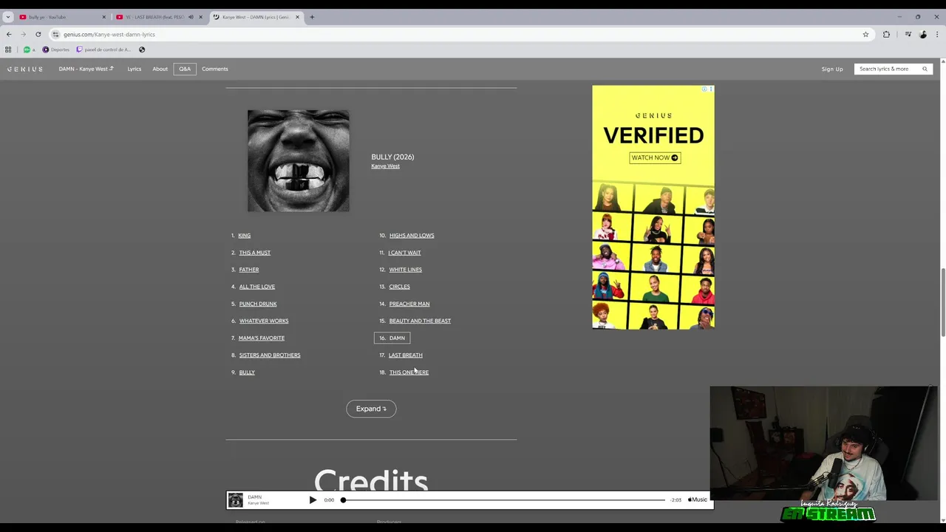This screenshot has width=946, height=532.
Task: Expand the album tracklist section
Action: click(x=371, y=409)
